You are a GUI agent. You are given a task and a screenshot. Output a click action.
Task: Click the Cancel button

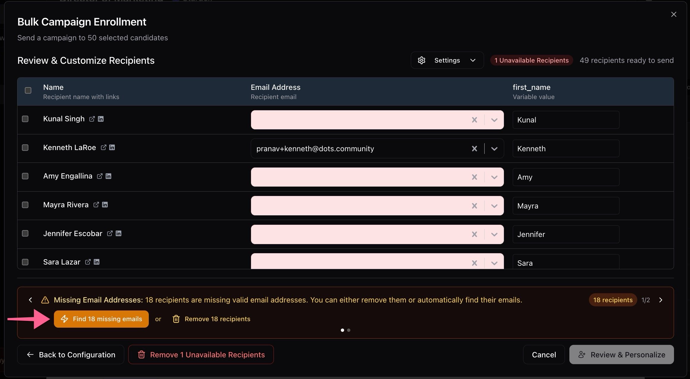[x=544, y=355]
